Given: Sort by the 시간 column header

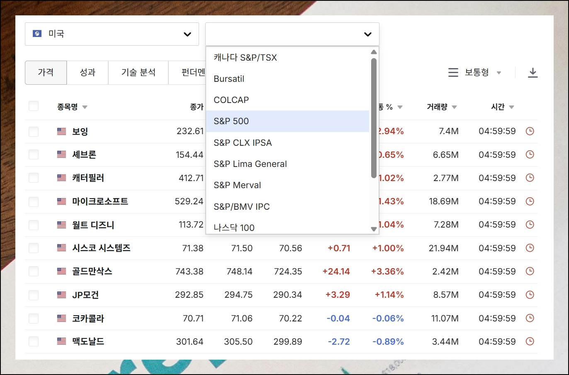Looking at the screenshot, I should coord(502,107).
